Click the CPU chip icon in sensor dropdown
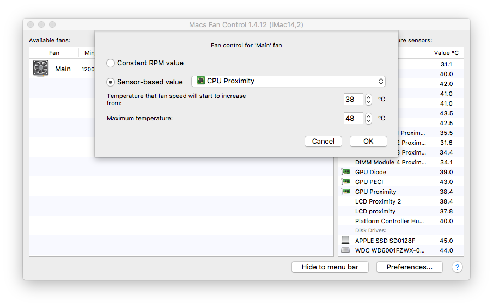 tap(200, 81)
